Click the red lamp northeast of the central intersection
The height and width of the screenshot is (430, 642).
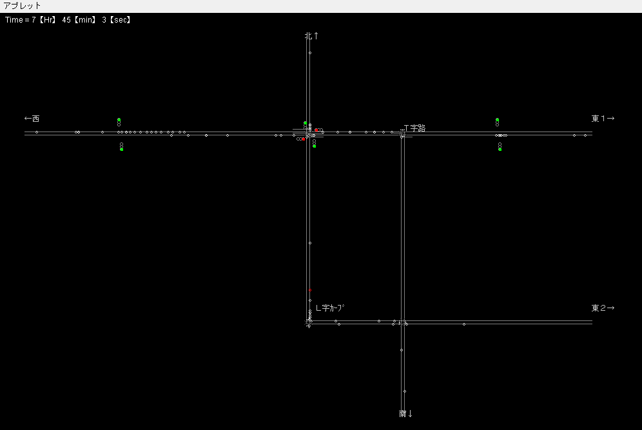tap(316, 130)
